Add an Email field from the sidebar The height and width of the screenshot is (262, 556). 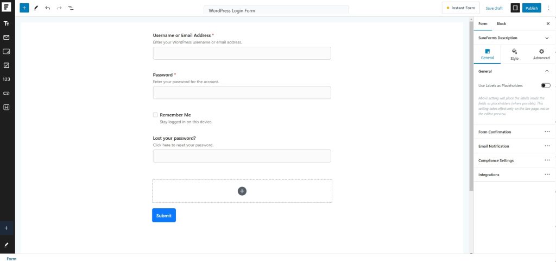click(7, 38)
